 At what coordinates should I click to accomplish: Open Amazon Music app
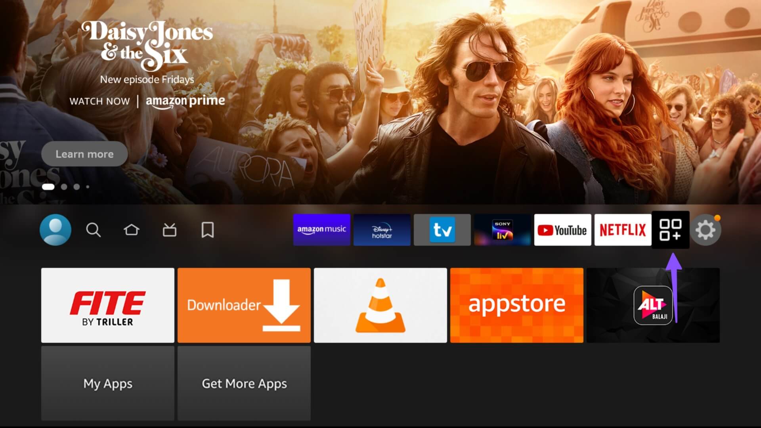[x=321, y=230]
